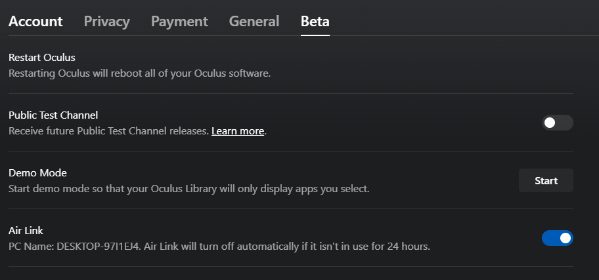The height and width of the screenshot is (280, 599).
Task: Click the Public Test Channel heading
Action: pos(53,115)
